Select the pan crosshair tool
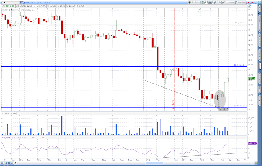 pyautogui.click(x=2, y=163)
